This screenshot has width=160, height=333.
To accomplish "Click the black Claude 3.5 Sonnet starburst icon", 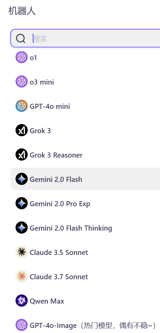I will [x=22, y=252].
